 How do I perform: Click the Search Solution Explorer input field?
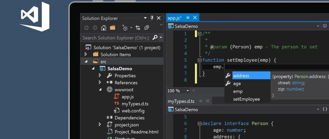[116, 38]
